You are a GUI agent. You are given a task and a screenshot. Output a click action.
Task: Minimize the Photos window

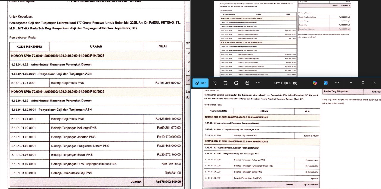351,83
